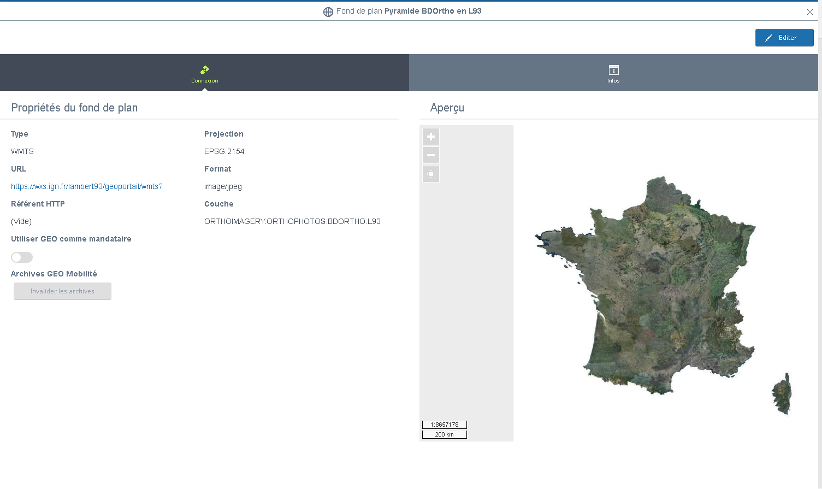Click the image/jpeg format value
This screenshot has width=822, height=489.
(223, 186)
